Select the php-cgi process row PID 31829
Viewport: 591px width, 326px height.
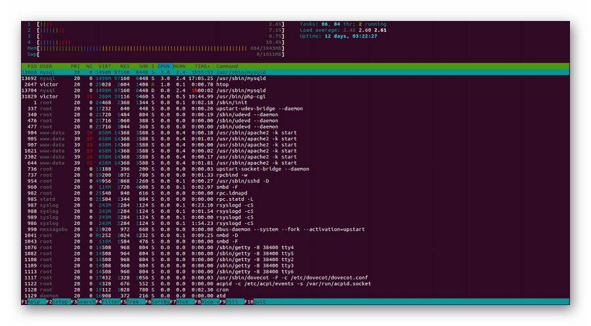point(295,96)
